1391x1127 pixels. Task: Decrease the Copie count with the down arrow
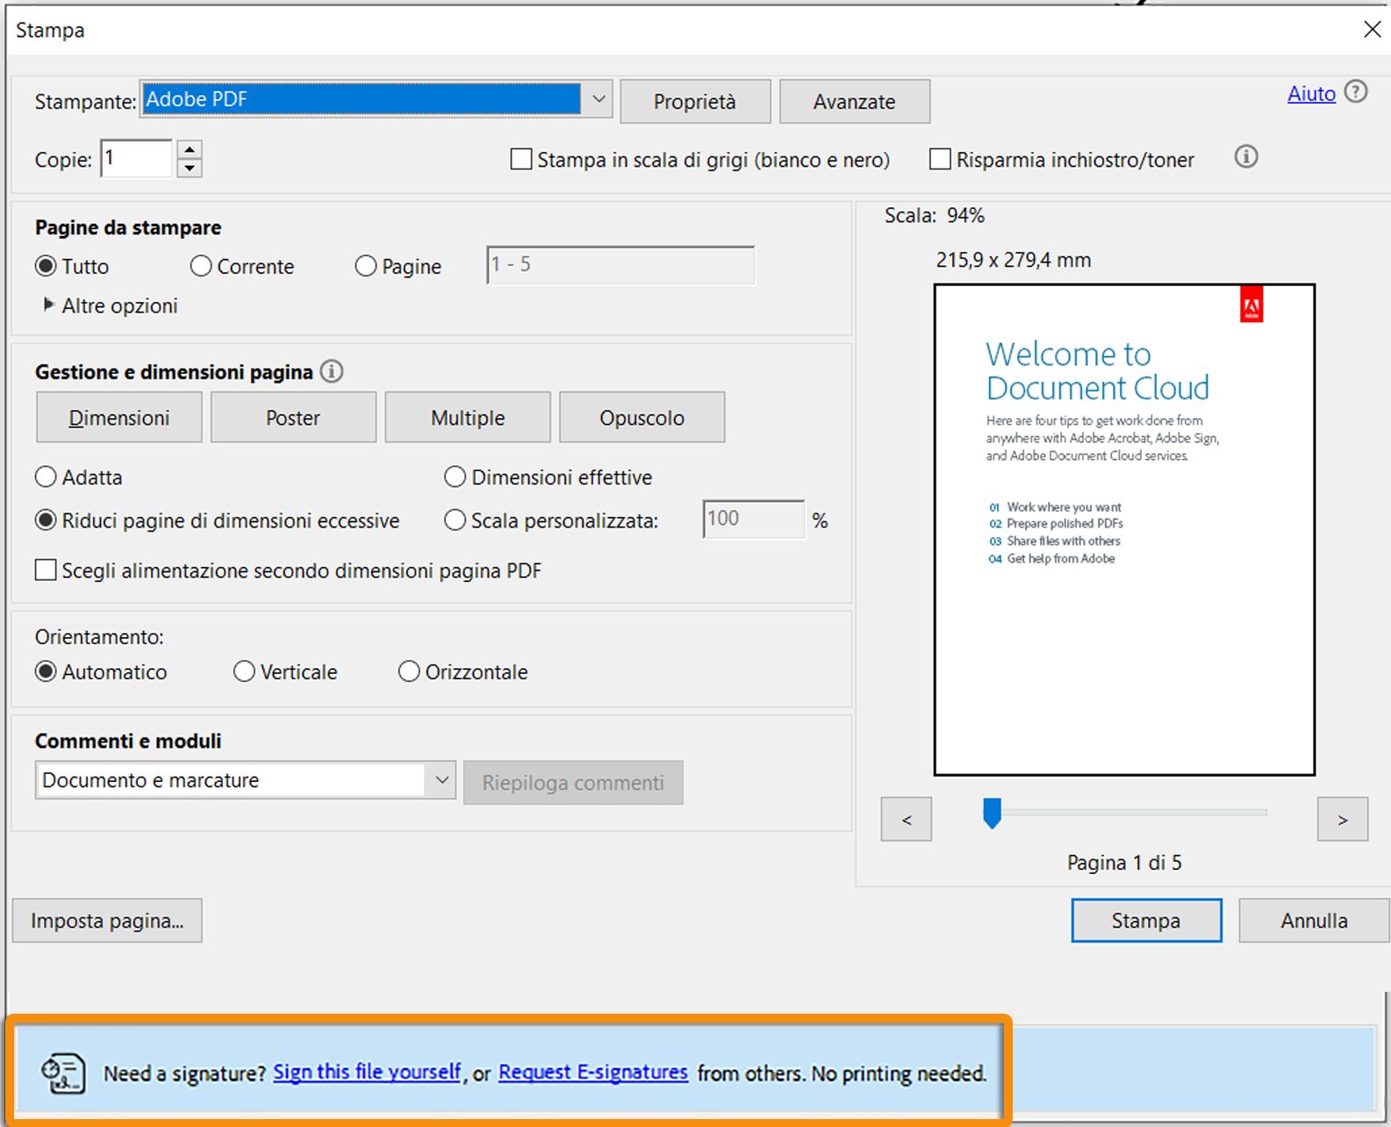coord(190,168)
